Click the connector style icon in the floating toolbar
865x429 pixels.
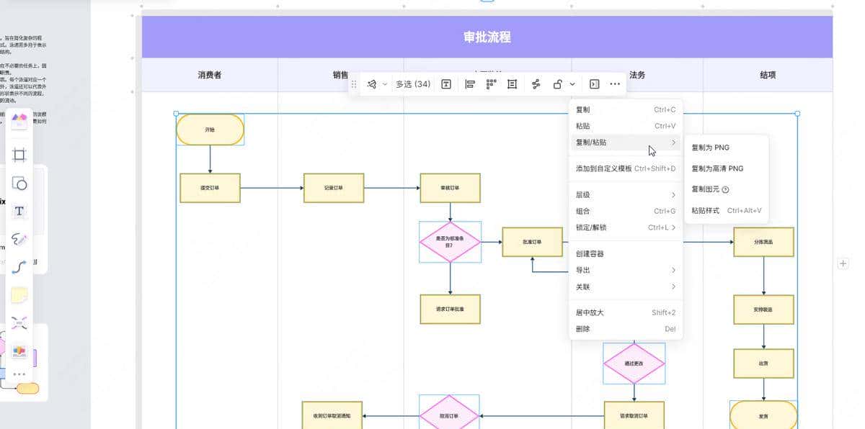(x=536, y=84)
